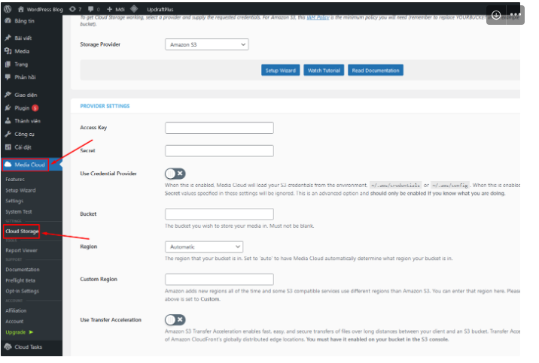Click the Upgrade link text
Screen dimensions: 539x363
(x=16, y=332)
